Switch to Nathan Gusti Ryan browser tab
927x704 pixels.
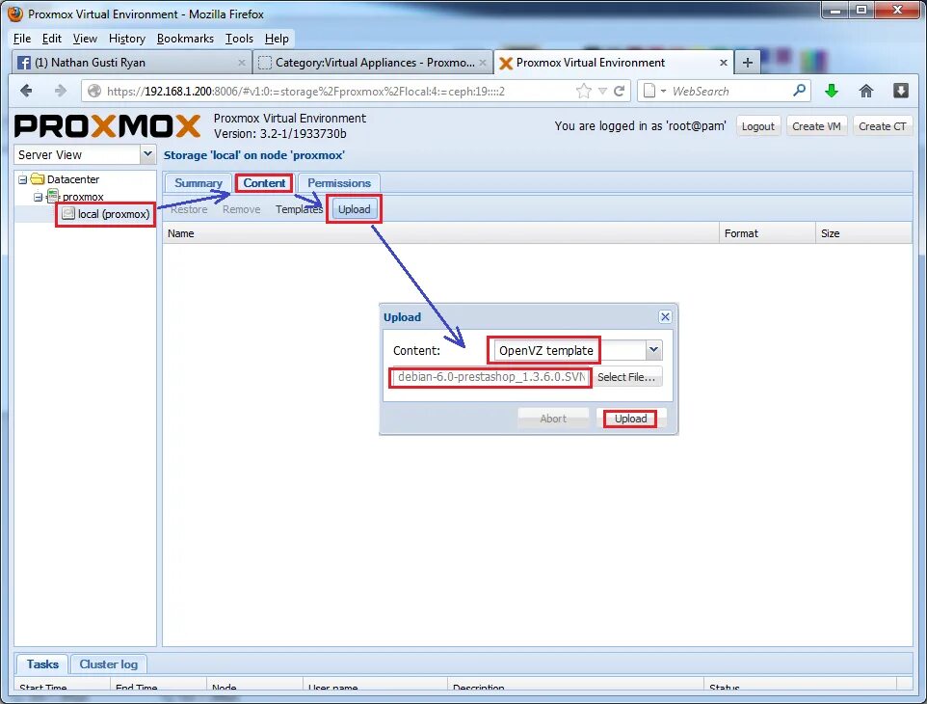[131, 62]
